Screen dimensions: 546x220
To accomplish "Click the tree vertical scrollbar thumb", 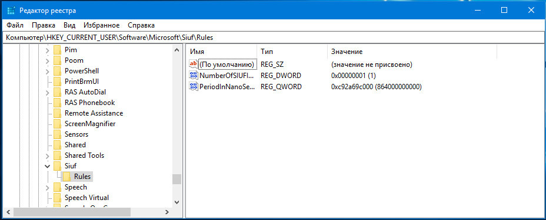I will [x=177, y=179].
